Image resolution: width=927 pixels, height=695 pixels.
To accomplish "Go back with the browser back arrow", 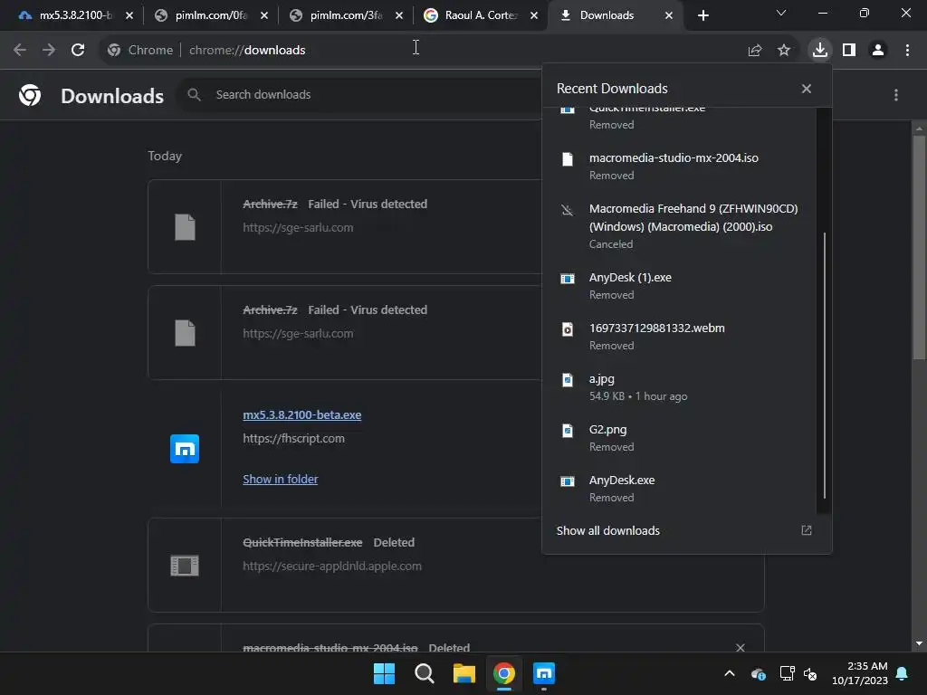I will point(20,51).
